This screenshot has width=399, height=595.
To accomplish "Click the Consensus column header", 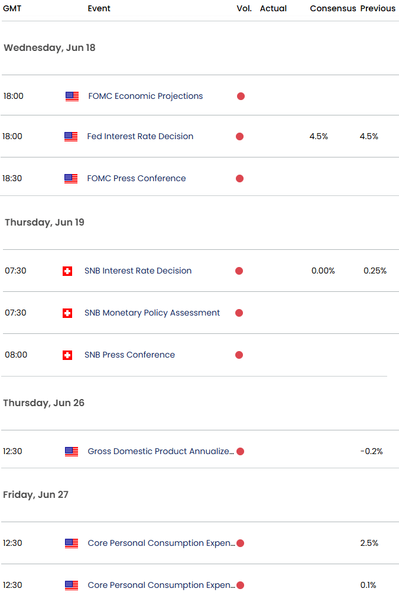I will pyautogui.click(x=333, y=8).
